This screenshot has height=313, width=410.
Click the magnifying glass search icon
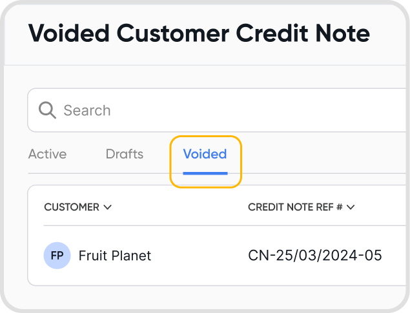pyautogui.click(x=47, y=110)
